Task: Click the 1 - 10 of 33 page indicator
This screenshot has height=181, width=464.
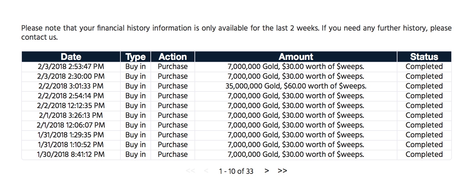Action: [x=236, y=171]
